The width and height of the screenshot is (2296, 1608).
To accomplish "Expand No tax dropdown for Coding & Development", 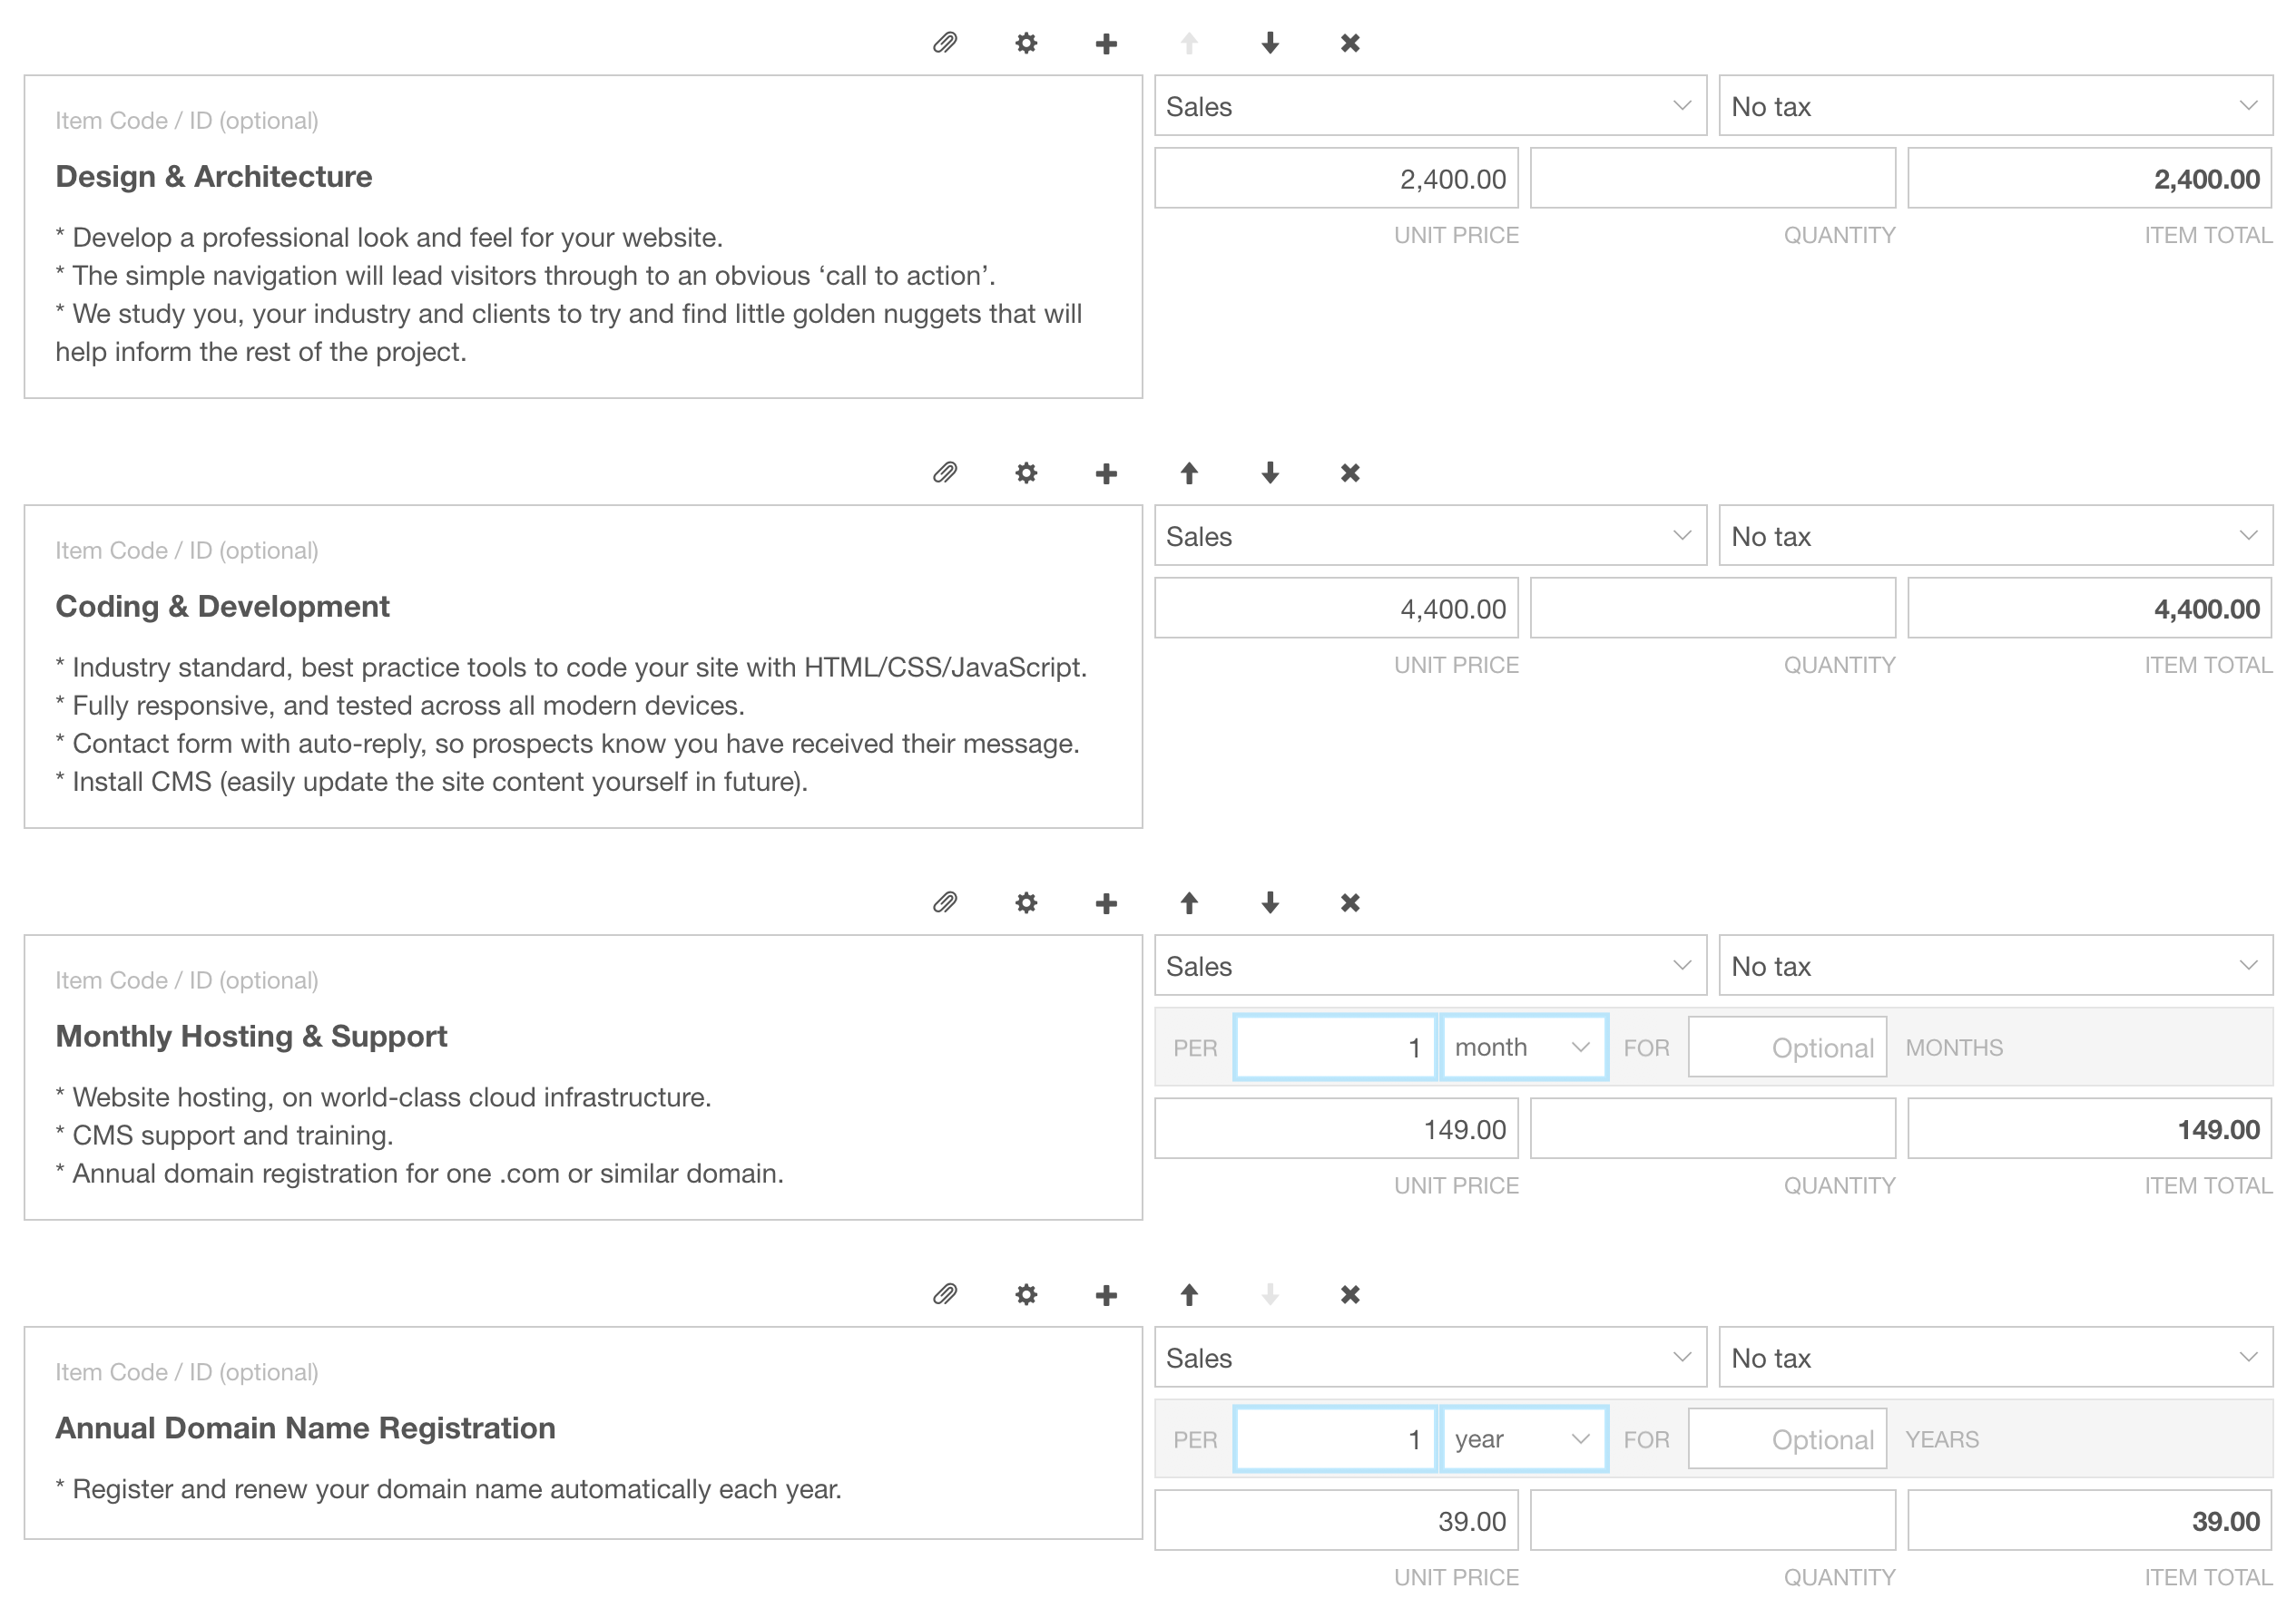I will [x=1995, y=536].
